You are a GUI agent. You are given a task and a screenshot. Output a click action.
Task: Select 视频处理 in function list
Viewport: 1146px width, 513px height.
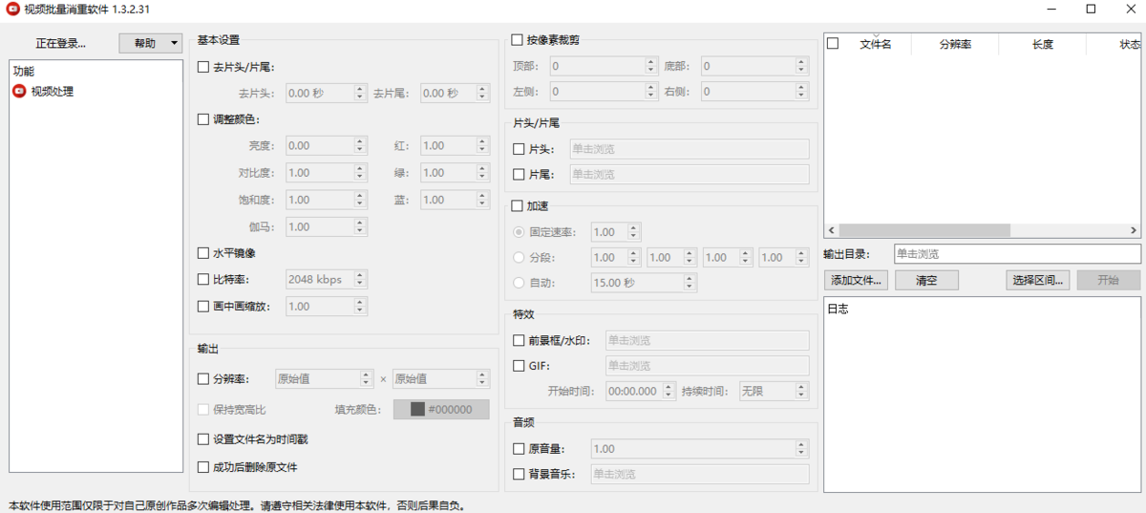click(x=52, y=92)
